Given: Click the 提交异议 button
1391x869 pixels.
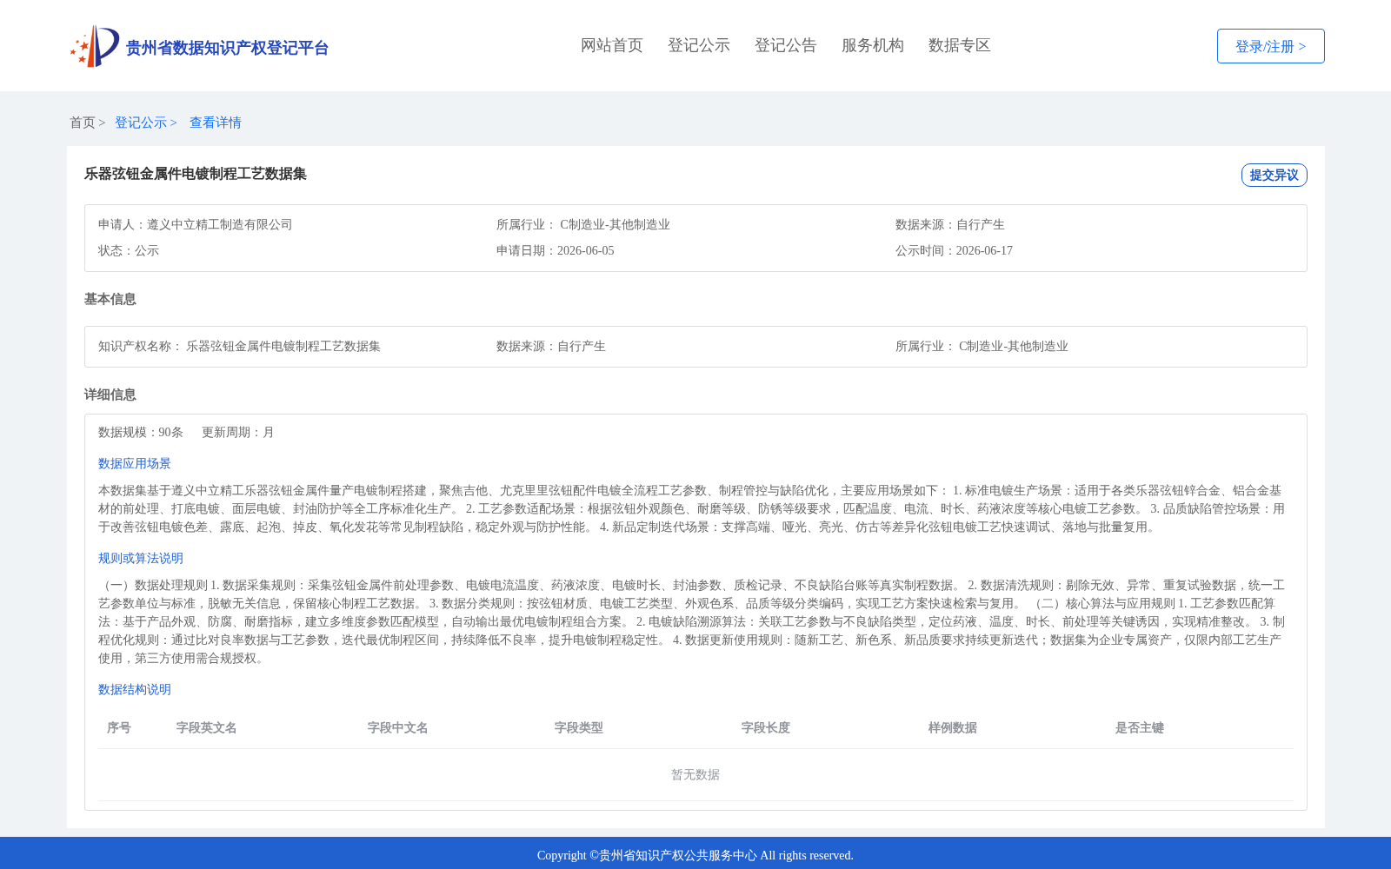Looking at the screenshot, I should [1275, 175].
